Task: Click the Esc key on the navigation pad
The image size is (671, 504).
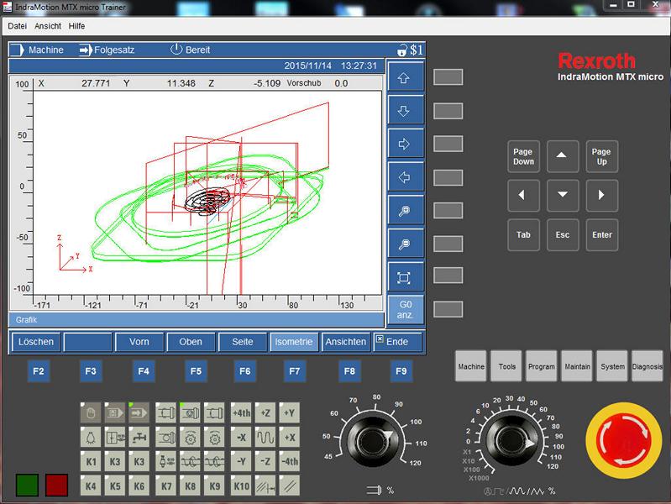Action: pyautogui.click(x=563, y=234)
